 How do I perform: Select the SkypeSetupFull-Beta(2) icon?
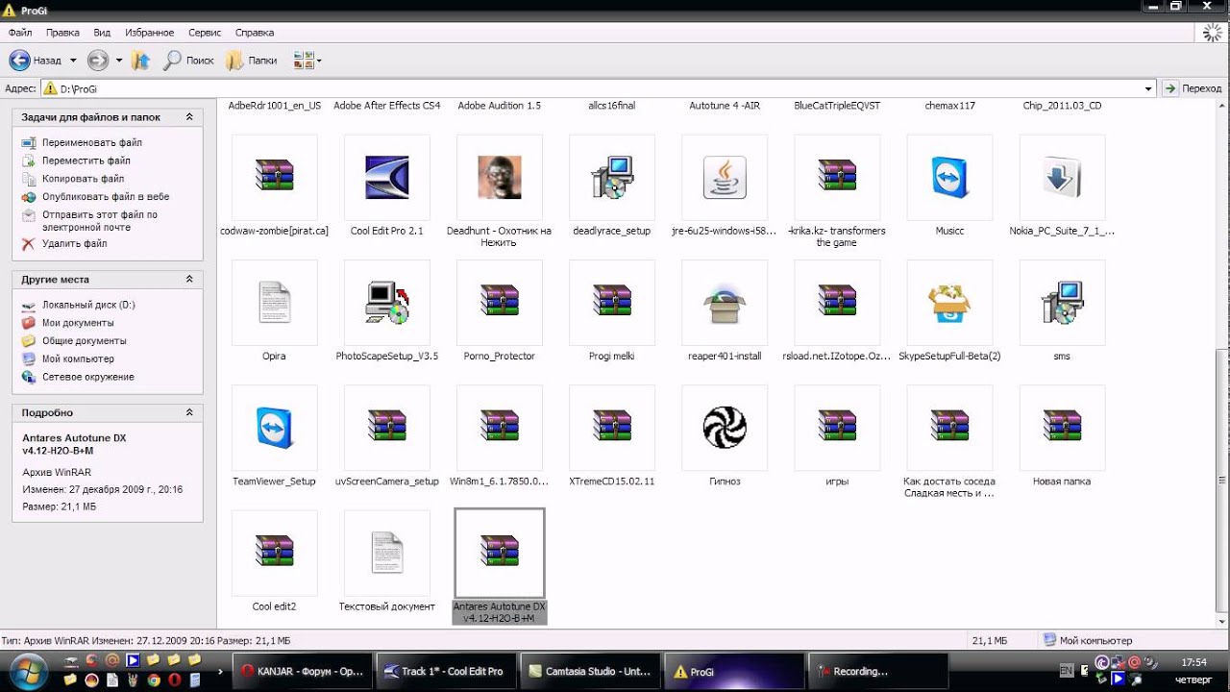tap(949, 303)
